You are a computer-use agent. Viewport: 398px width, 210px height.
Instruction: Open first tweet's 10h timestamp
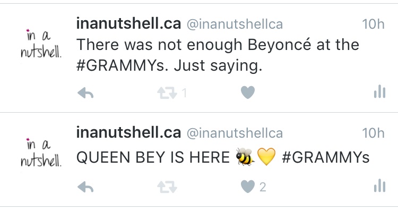[x=373, y=24]
